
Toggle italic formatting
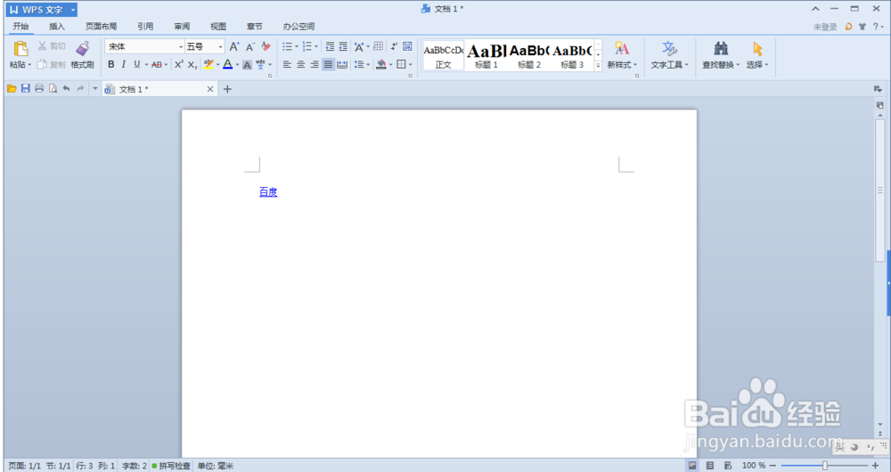[123, 65]
